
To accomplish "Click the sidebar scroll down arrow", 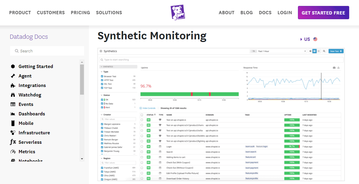I will [x=82, y=159].
